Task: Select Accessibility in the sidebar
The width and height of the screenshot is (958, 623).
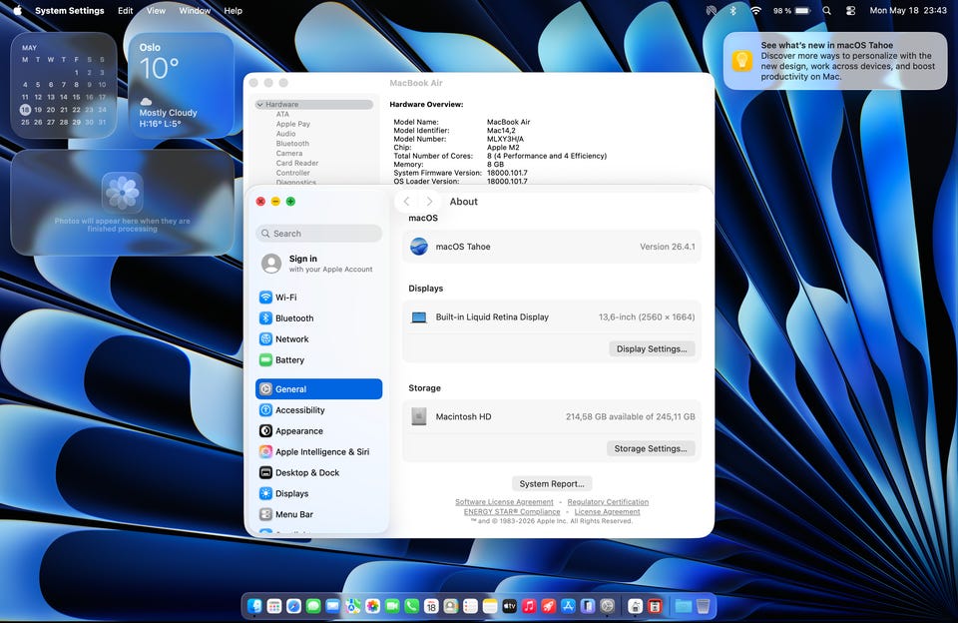Action: (319, 410)
